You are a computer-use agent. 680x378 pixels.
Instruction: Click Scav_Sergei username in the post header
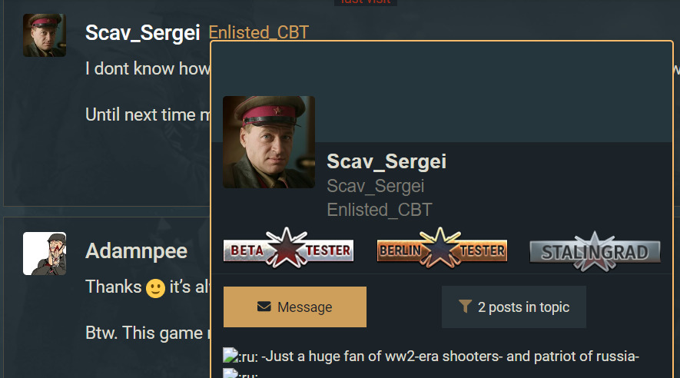143,32
